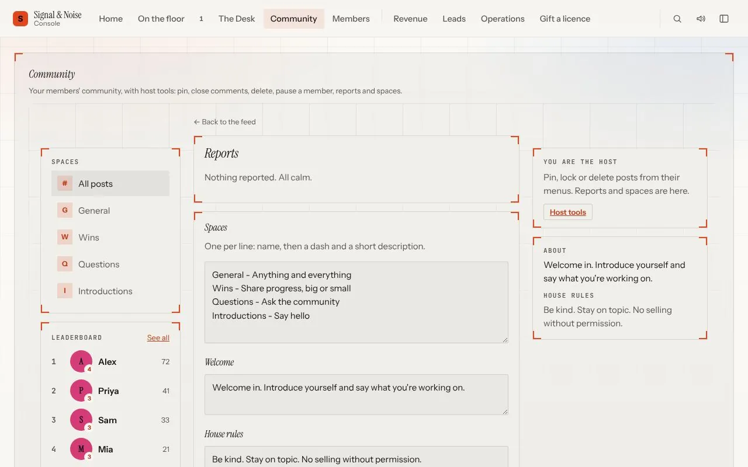Click the Signal & Noise logo icon
Image resolution: width=748 pixels, height=467 pixels.
pos(20,19)
